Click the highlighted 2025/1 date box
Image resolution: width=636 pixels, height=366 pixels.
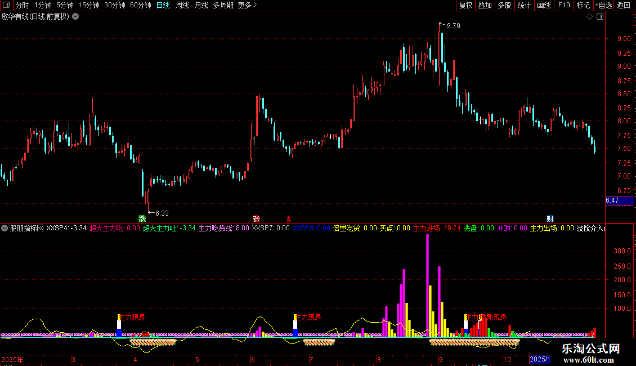click(x=540, y=359)
